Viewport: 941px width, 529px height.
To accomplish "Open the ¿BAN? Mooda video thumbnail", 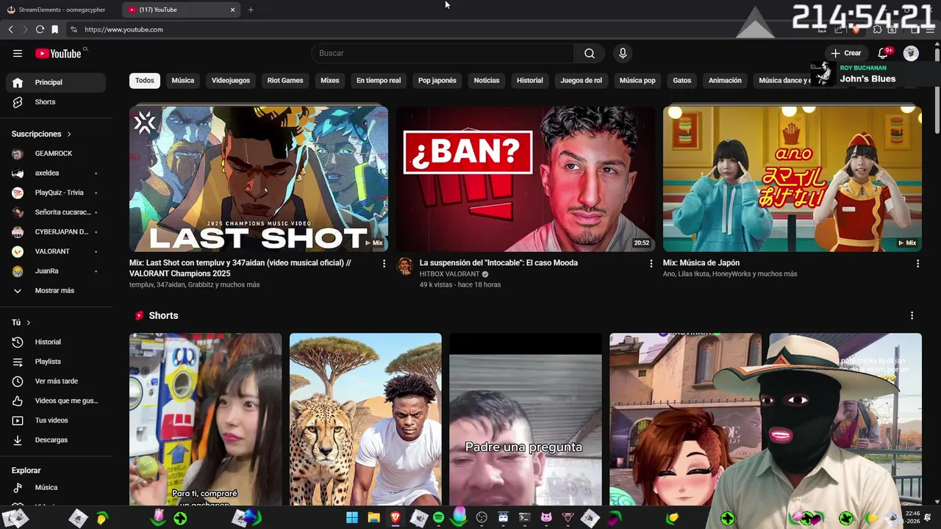I will (x=526, y=179).
